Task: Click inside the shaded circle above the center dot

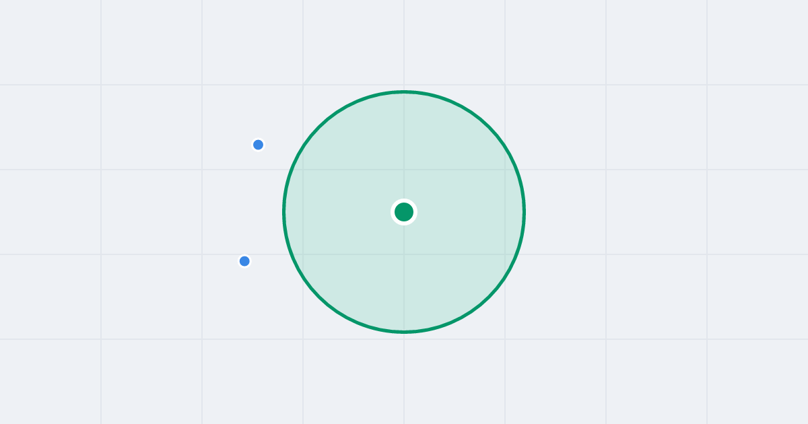Action: pyautogui.click(x=404, y=148)
